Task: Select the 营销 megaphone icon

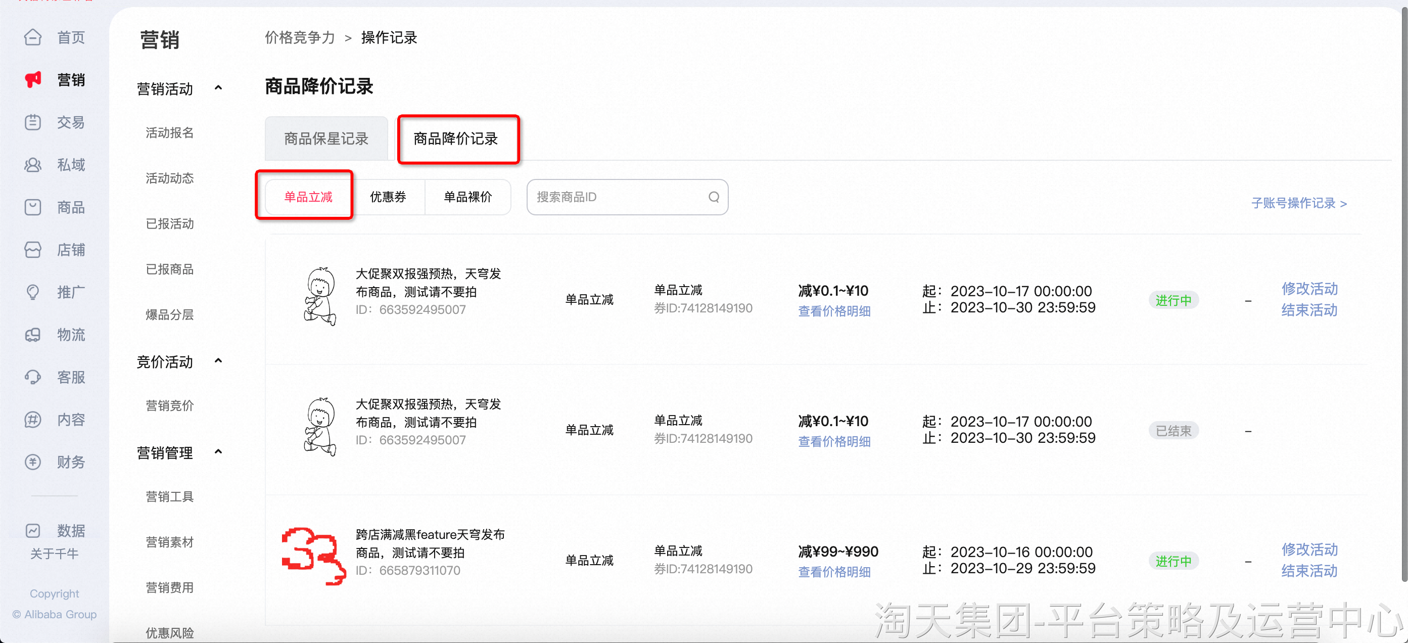Action: pyautogui.click(x=33, y=80)
